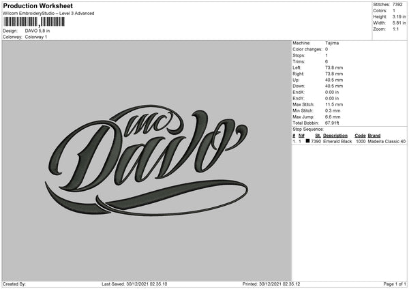
Task: Click the EndY 0.00 in value
Action: coord(332,99)
